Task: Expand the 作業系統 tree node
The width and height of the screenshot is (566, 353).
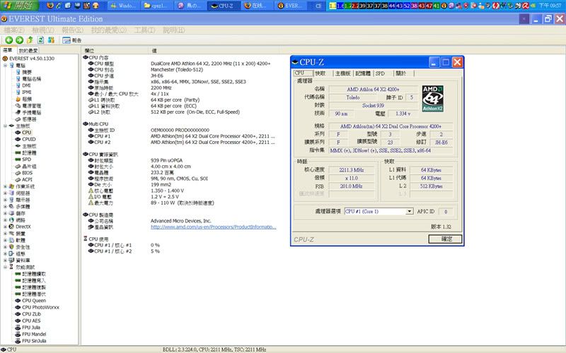Action: (6, 186)
